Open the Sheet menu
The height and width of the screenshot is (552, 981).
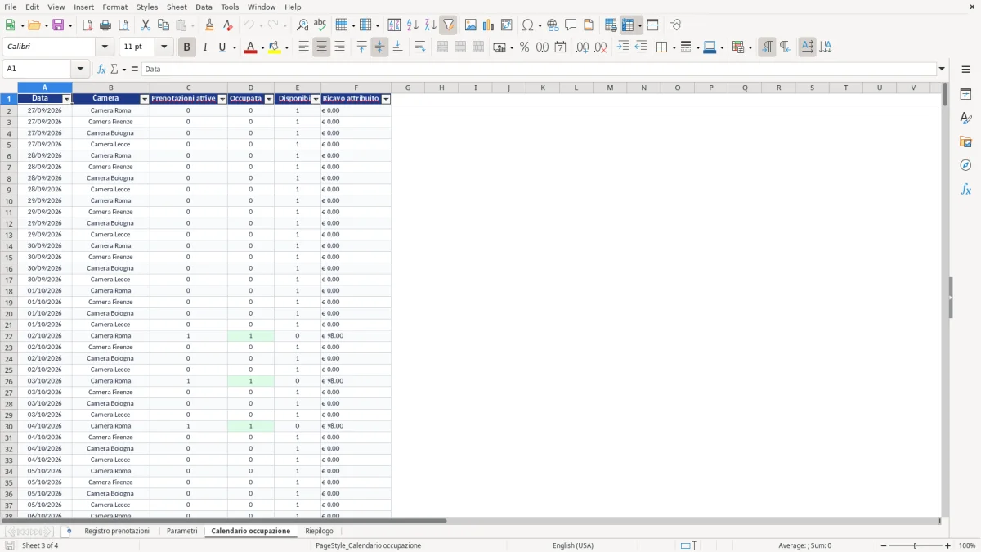point(177,7)
